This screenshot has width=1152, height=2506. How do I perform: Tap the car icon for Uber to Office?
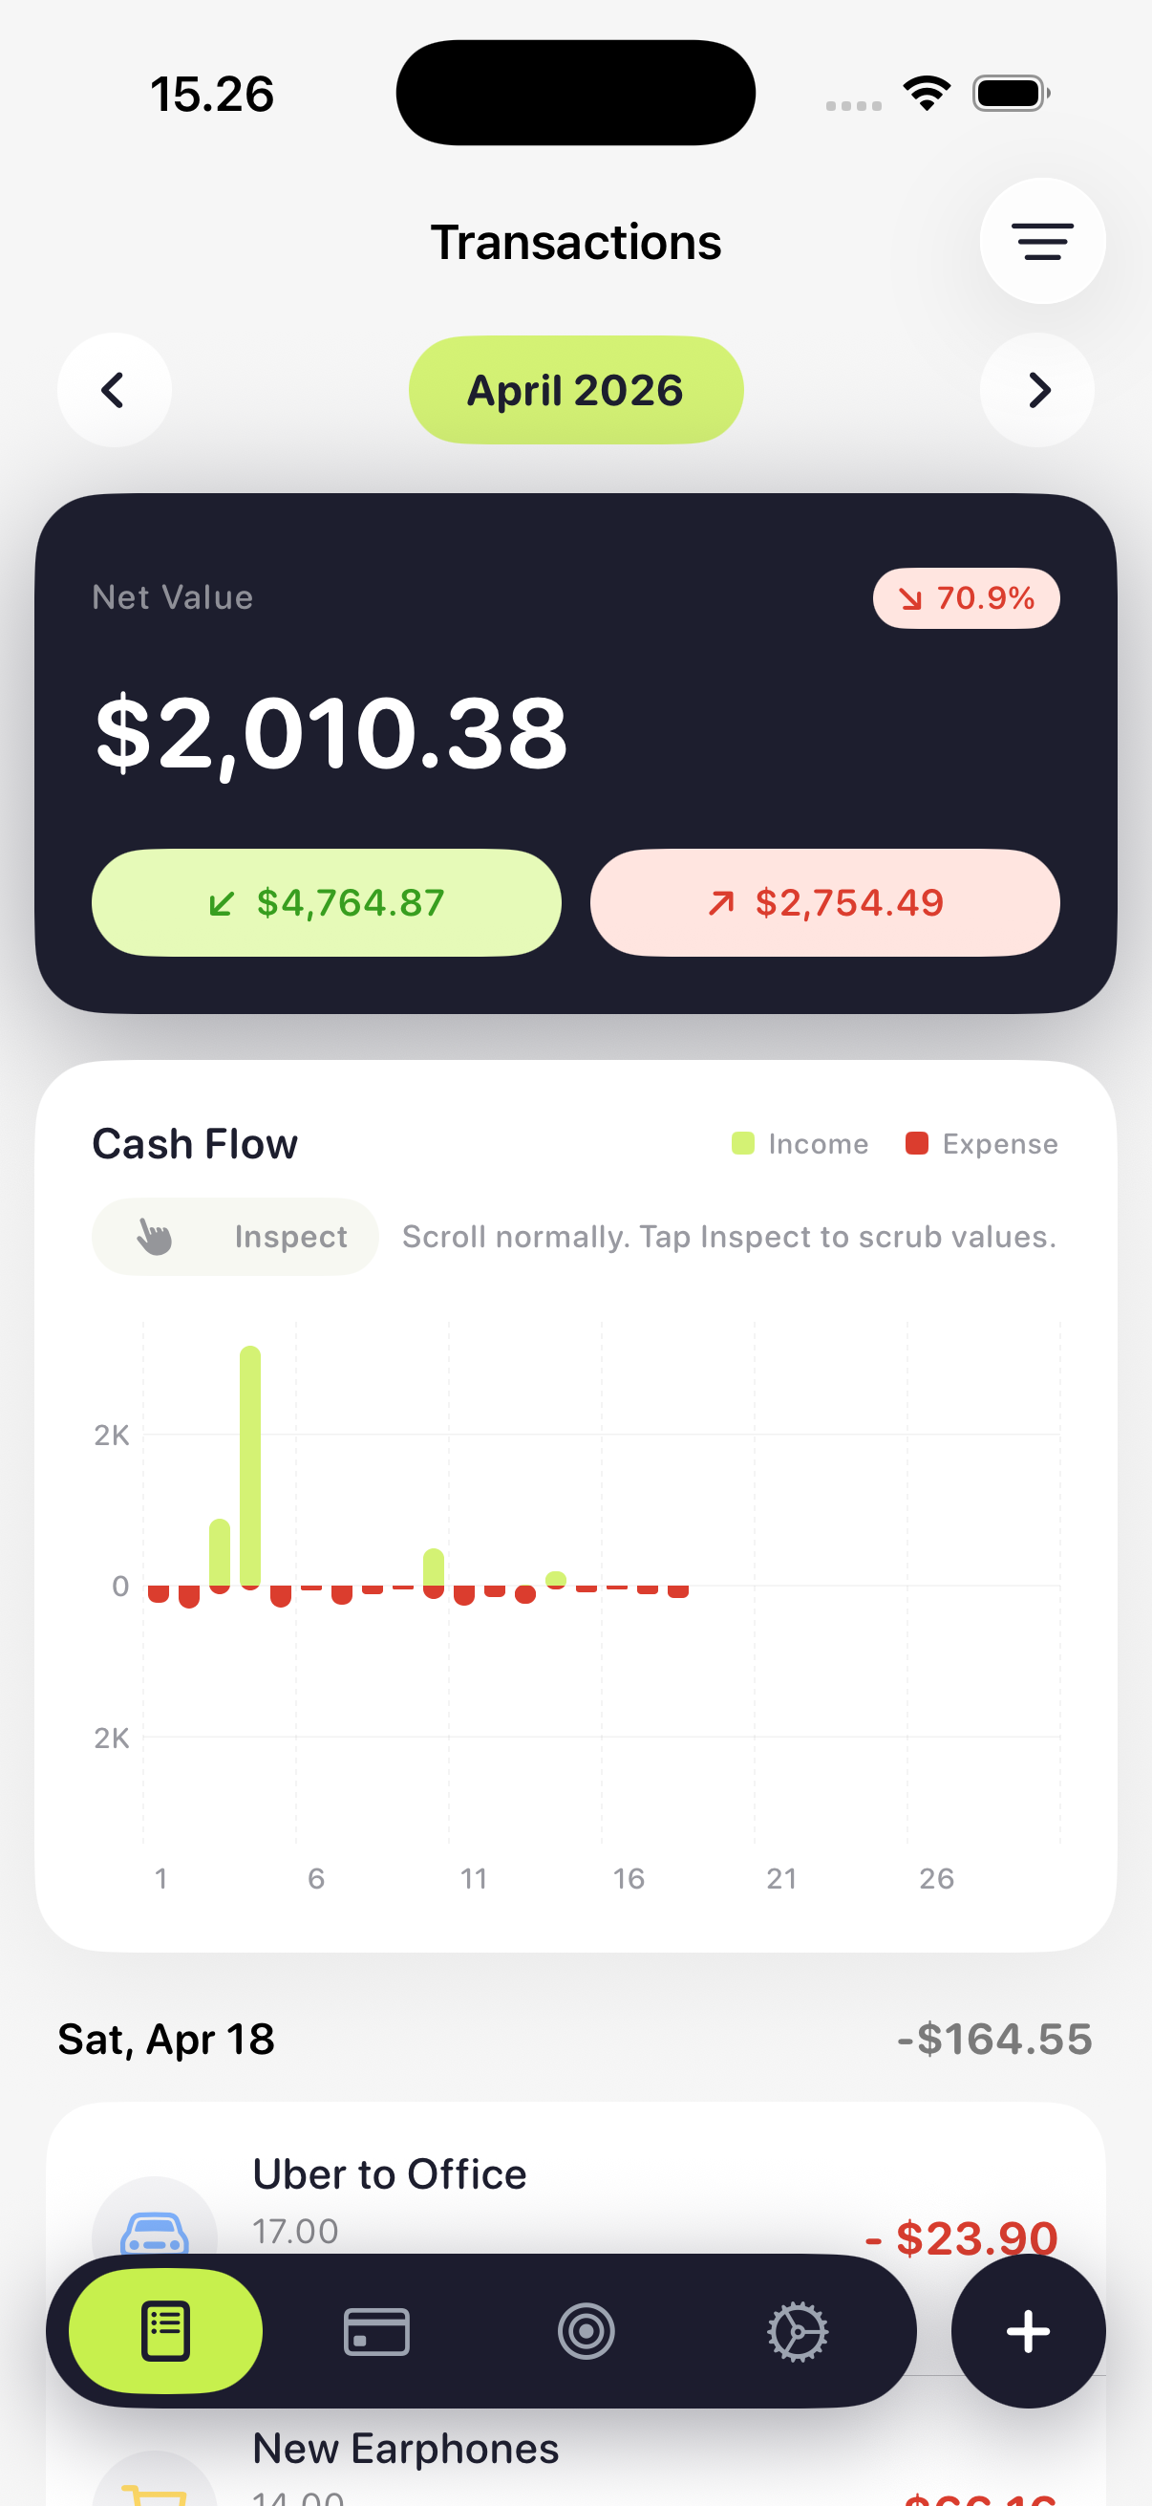tap(155, 2232)
